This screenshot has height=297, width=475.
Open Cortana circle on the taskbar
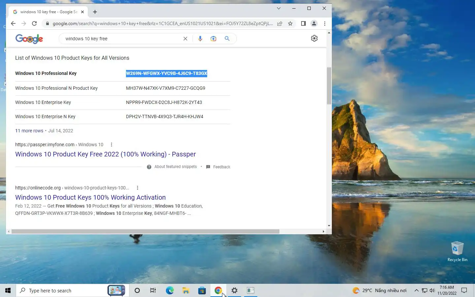[x=137, y=290]
